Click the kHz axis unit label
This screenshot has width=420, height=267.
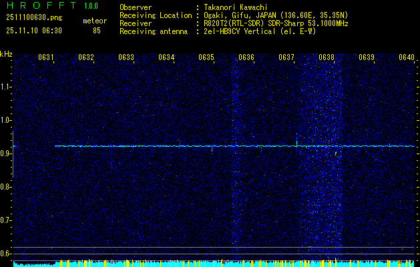[6, 54]
